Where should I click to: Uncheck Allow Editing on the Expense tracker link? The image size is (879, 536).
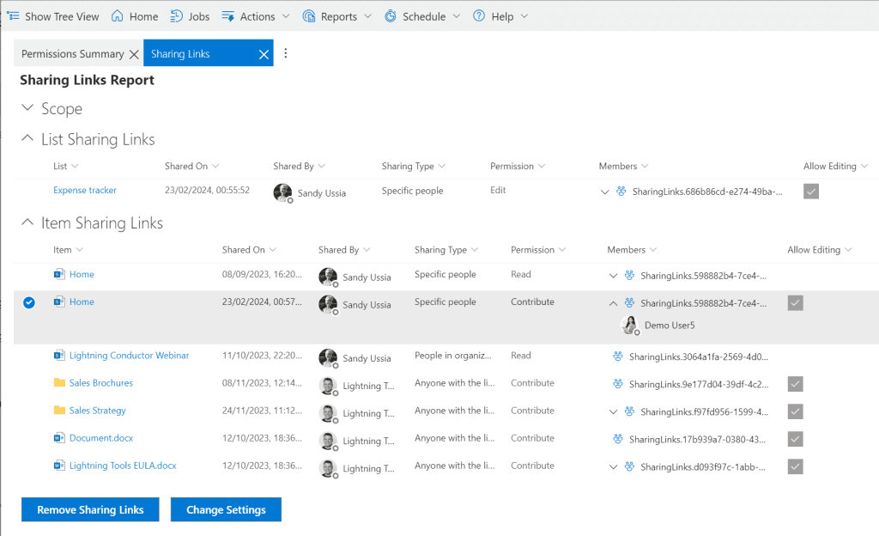(x=810, y=192)
